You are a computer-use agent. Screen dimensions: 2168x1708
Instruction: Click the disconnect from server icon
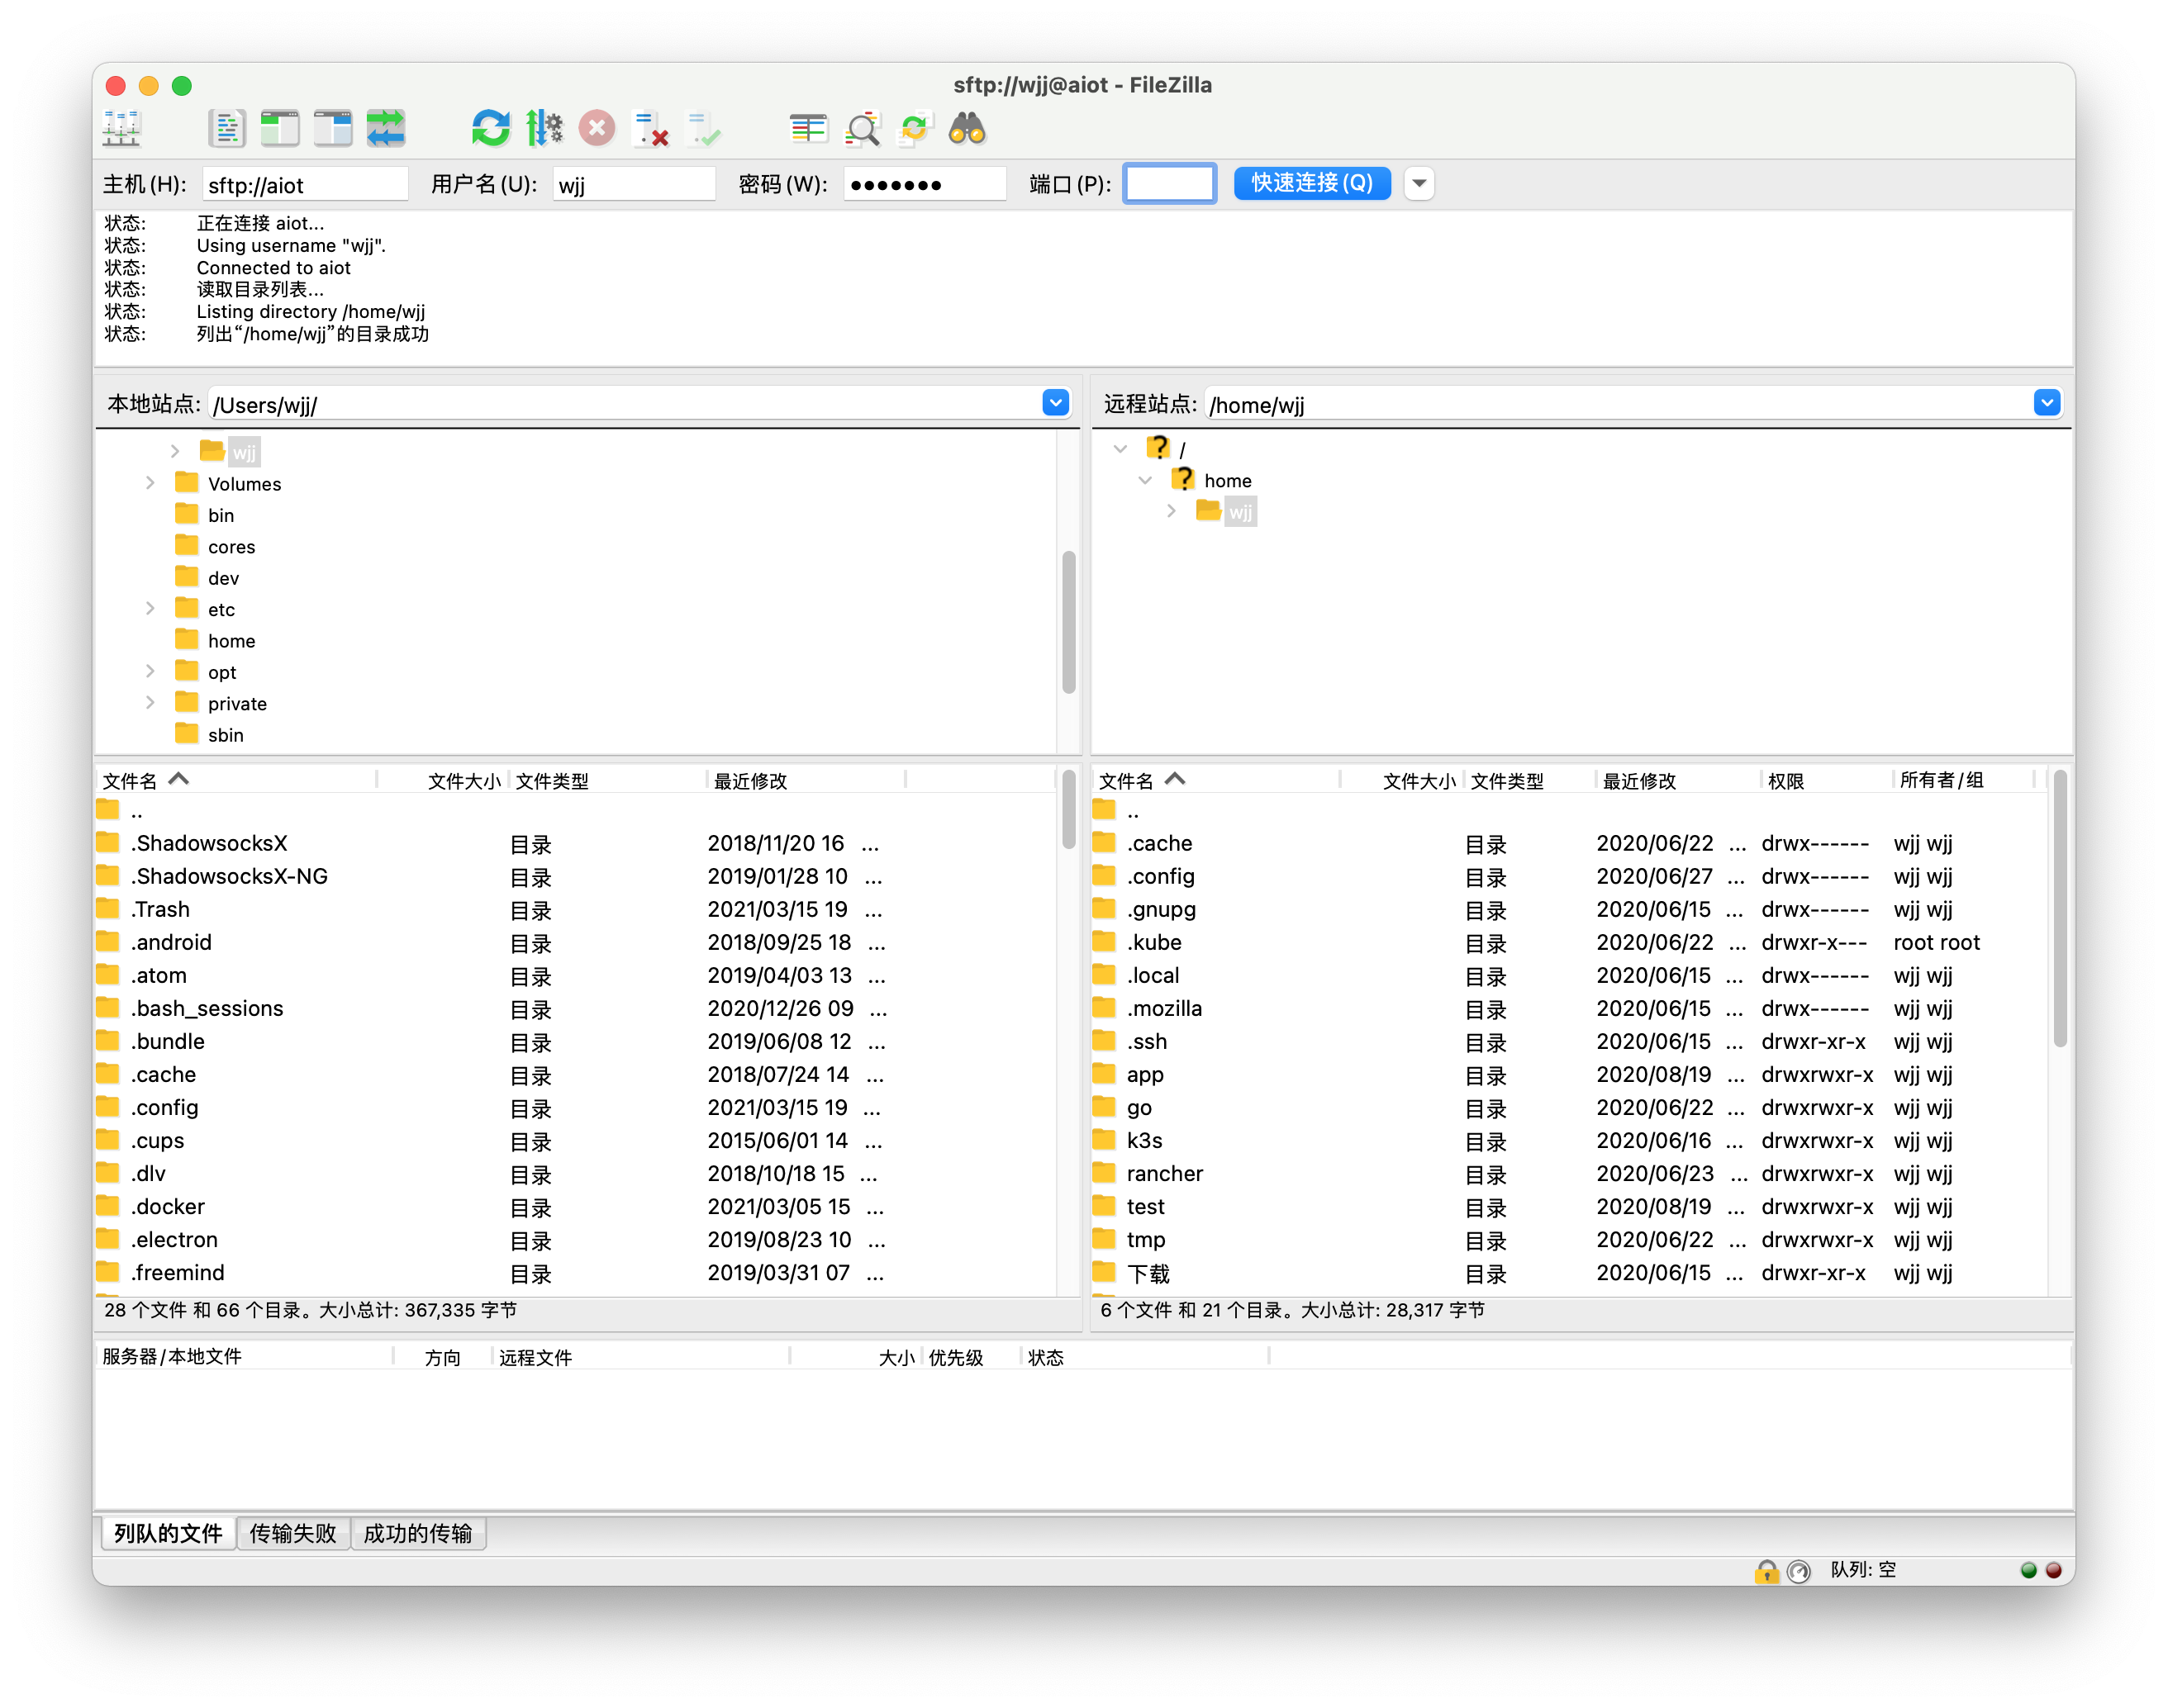pyautogui.click(x=650, y=129)
